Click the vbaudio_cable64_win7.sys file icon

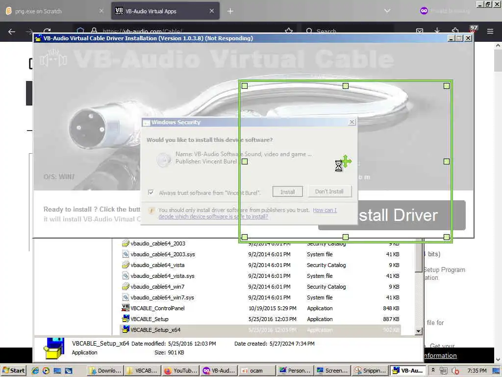[x=125, y=297]
